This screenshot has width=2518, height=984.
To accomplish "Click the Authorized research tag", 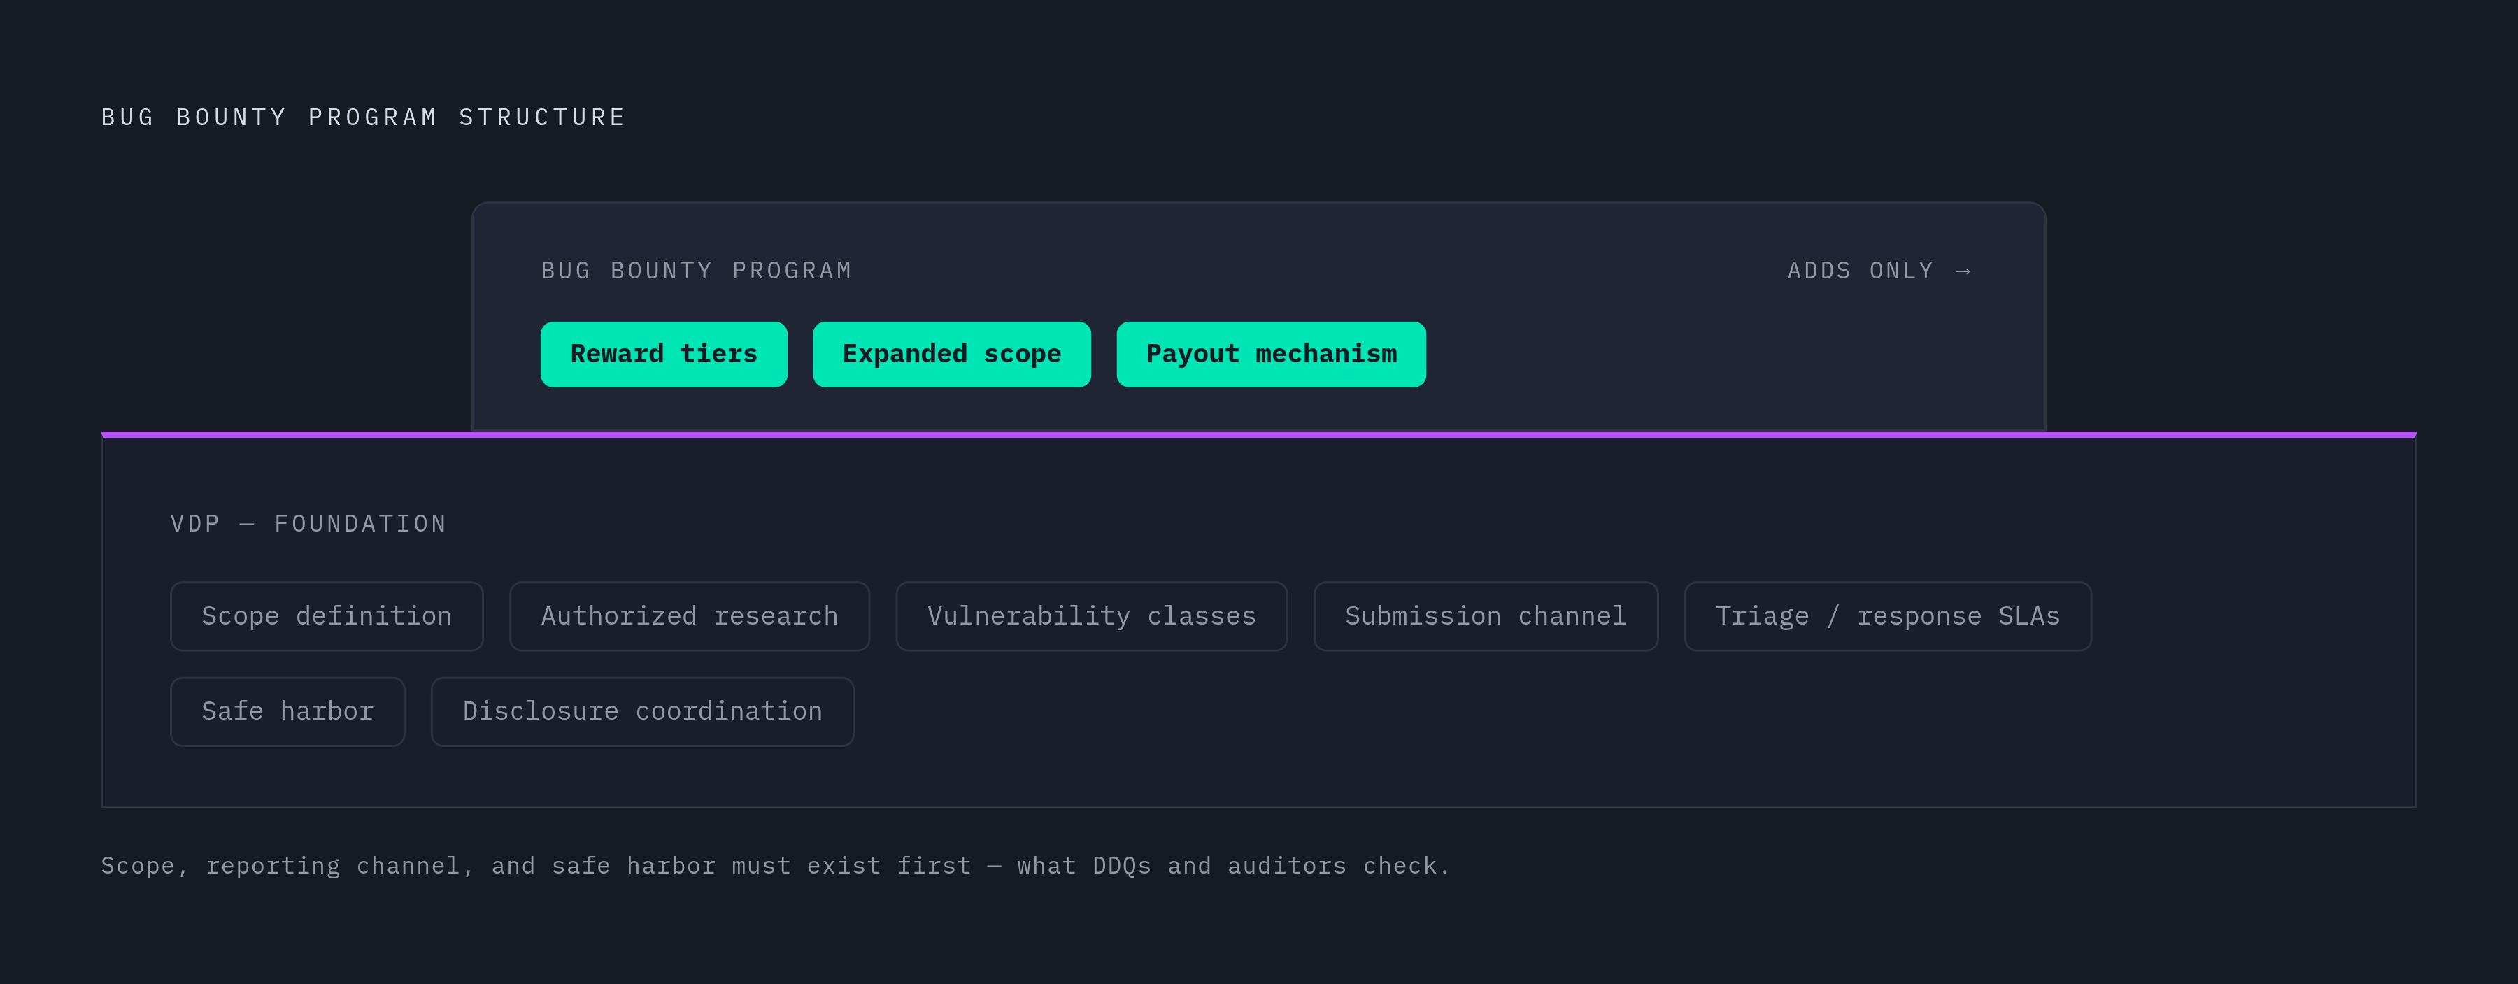I will click(x=689, y=615).
